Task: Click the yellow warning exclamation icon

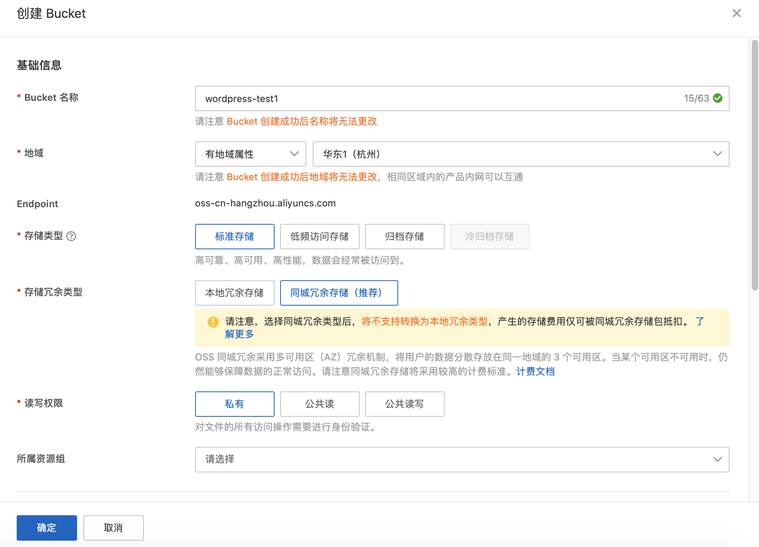Action: 213,322
